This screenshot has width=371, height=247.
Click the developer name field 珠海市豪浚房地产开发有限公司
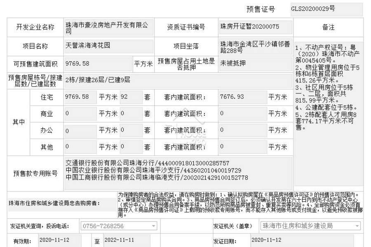click(109, 28)
